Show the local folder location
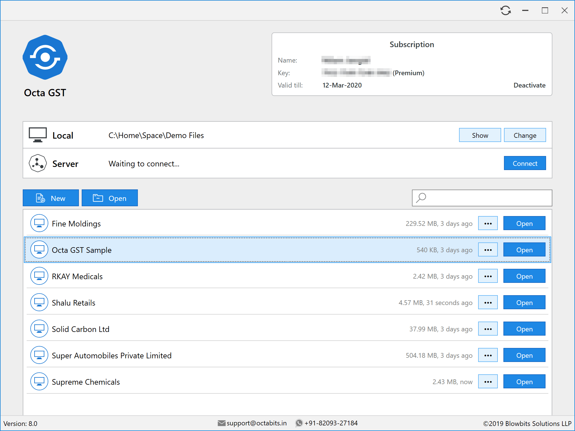Screen dimensions: 575x431 (x=480, y=135)
